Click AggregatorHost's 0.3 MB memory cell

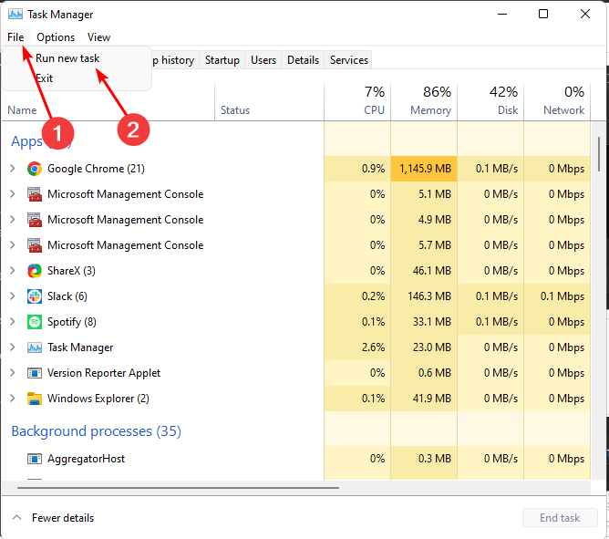(424, 459)
